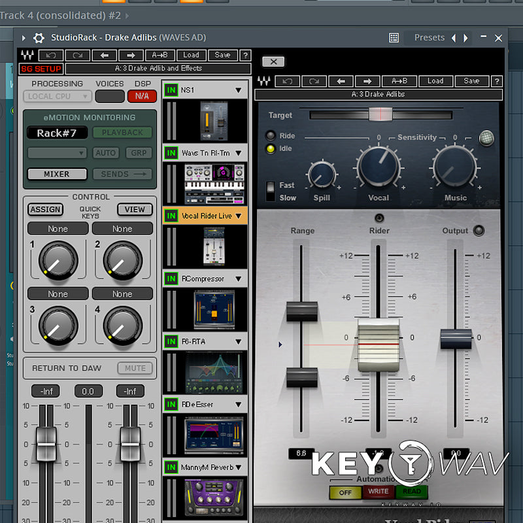Screen dimensions: 523x523
Task: Open the LOCAL CPU processing dropdown
Action: click(x=58, y=96)
